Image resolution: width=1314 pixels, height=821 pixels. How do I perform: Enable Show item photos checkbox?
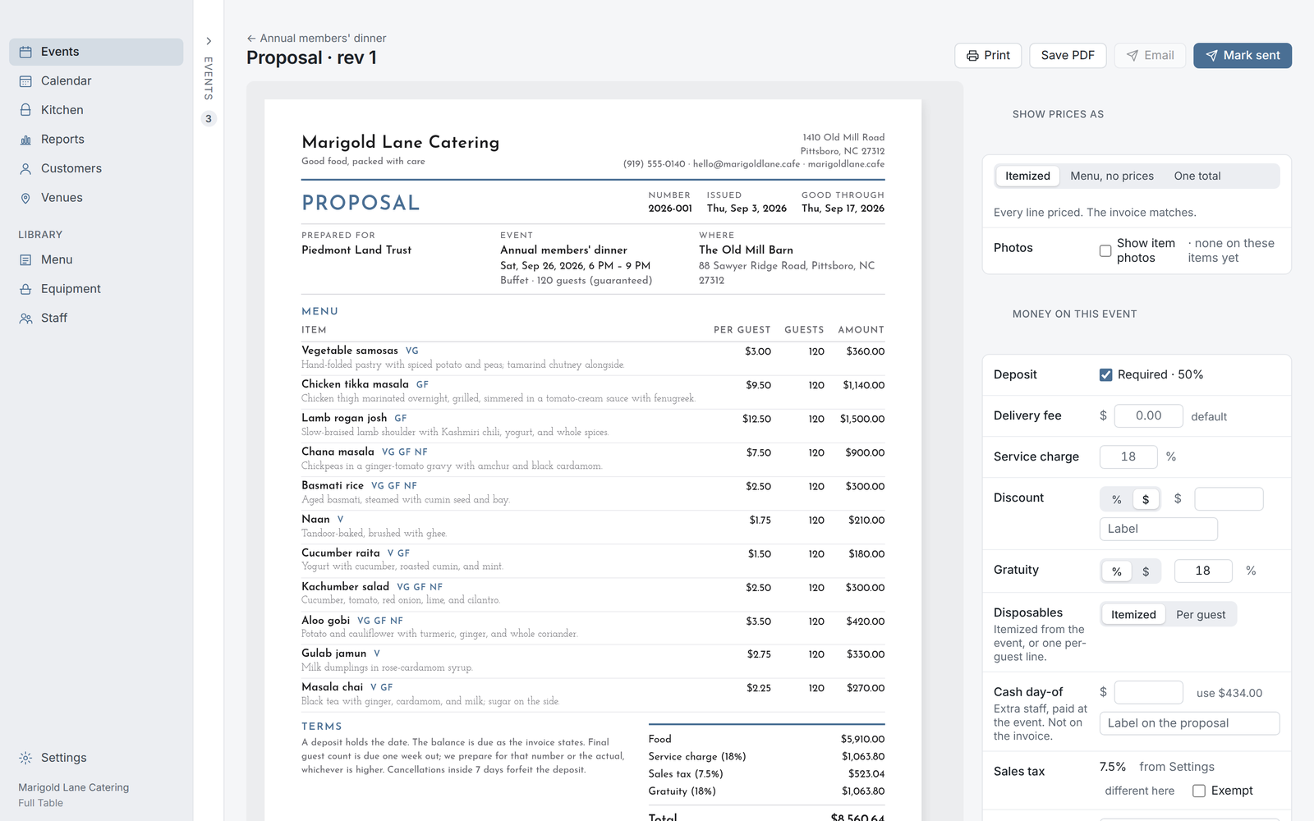(1105, 251)
